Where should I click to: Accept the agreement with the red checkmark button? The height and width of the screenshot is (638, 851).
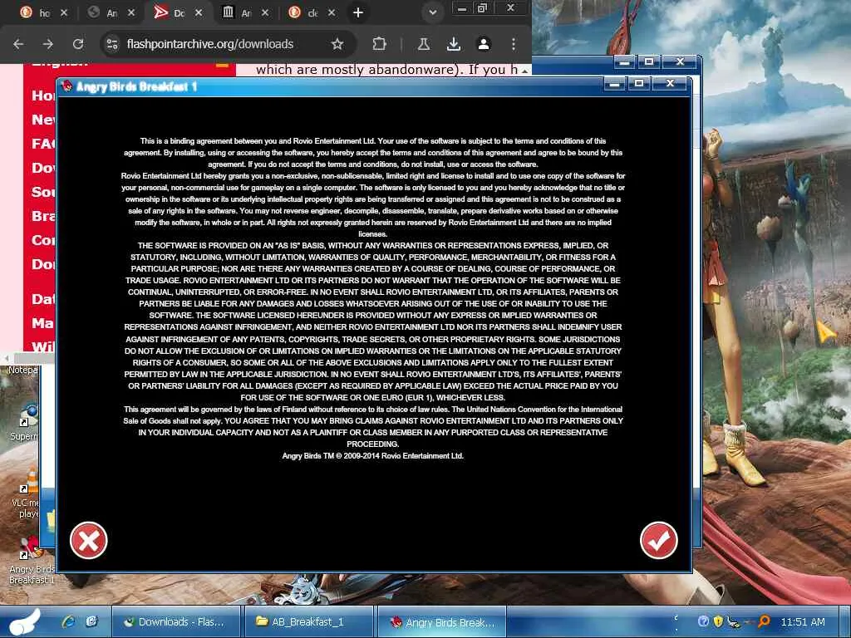[658, 540]
